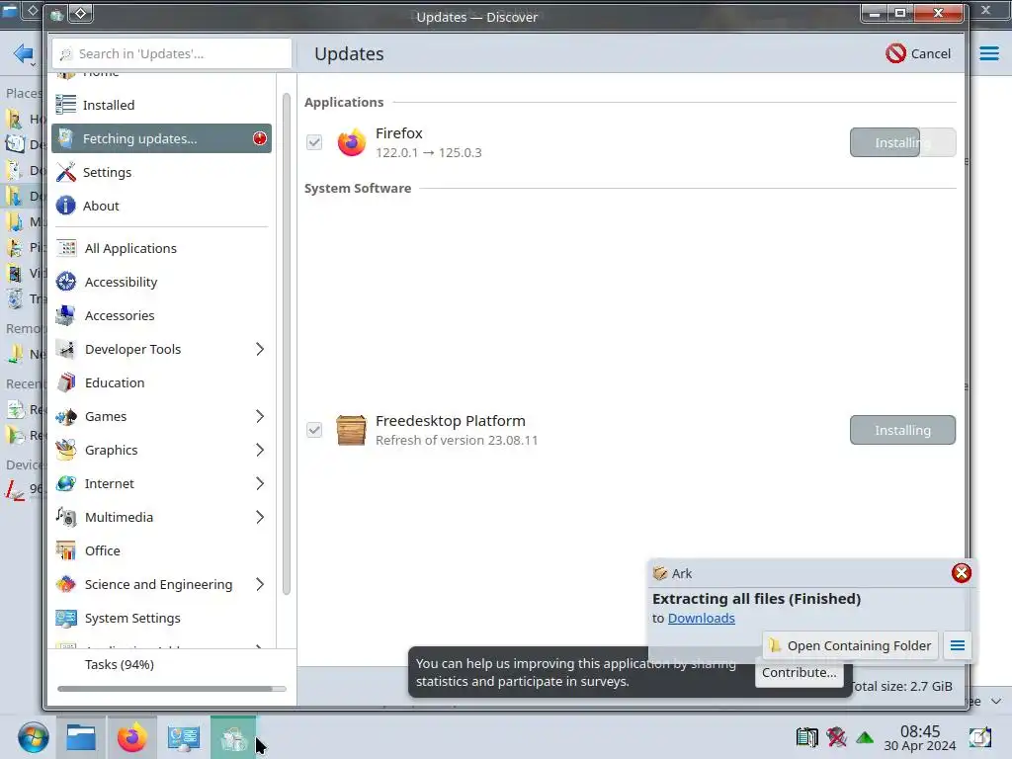Click the Accessories category icon
The image size is (1012, 759).
tap(66, 315)
